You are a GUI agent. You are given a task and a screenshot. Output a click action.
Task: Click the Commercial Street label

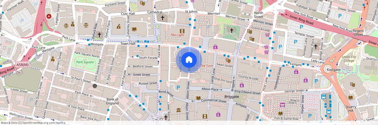(x=214, y=101)
